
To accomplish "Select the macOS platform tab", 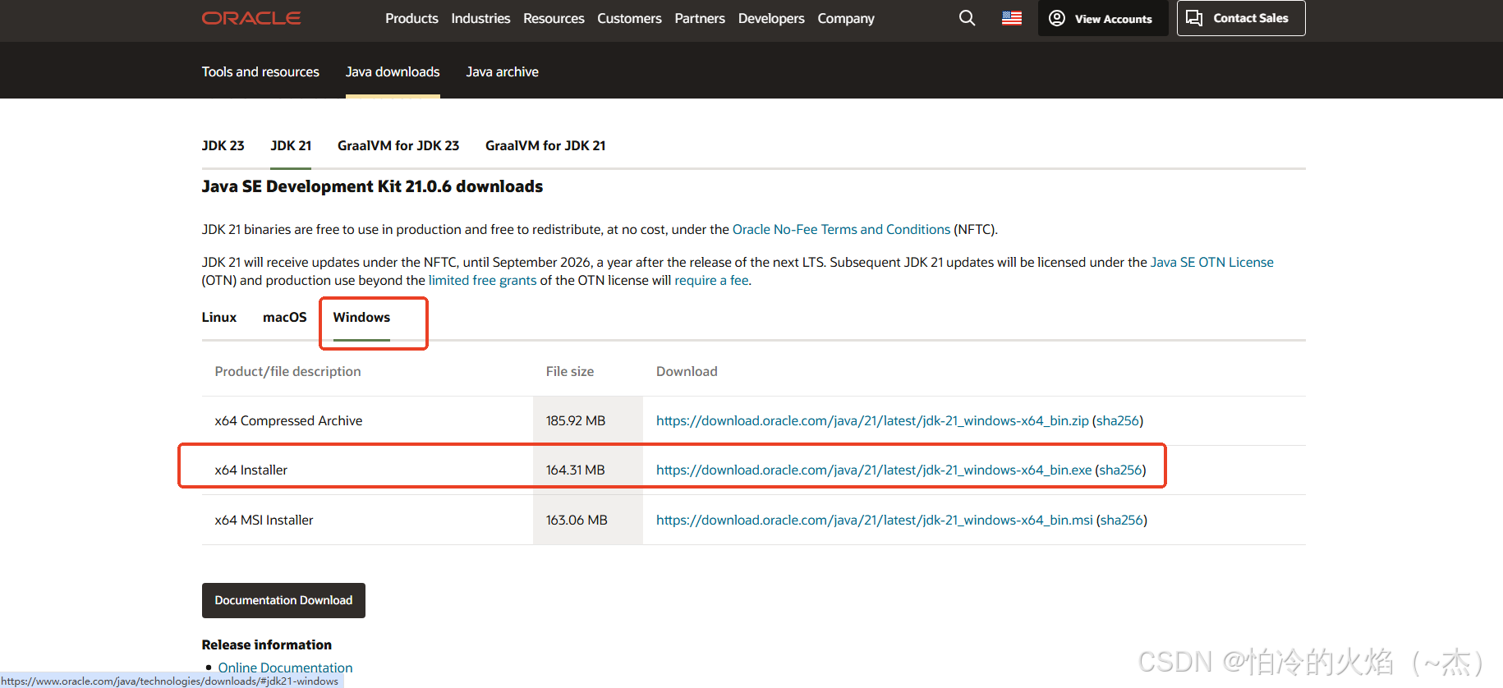I will [x=285, y=317].
